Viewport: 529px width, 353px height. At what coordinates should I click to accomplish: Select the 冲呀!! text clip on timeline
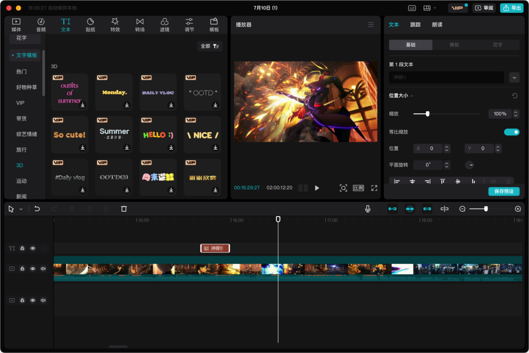pyautogui.click(x=215, y=249)
